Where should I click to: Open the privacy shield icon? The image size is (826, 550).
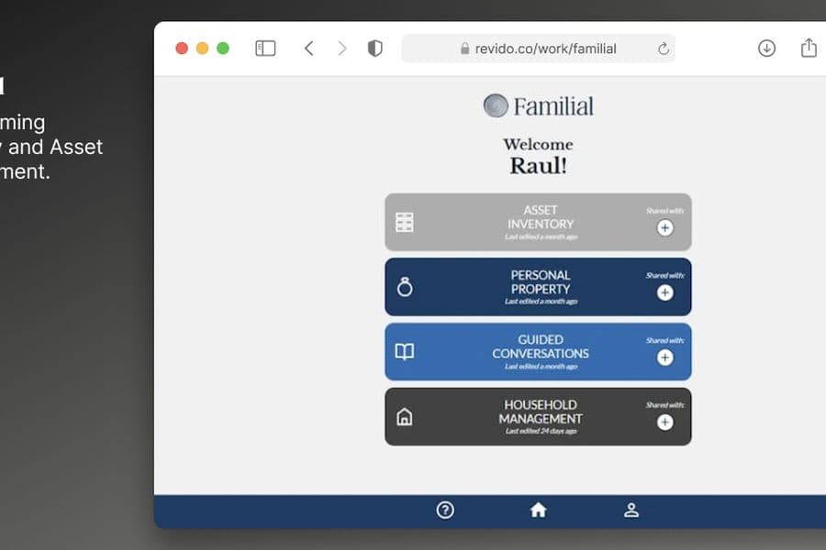point(375,49)
